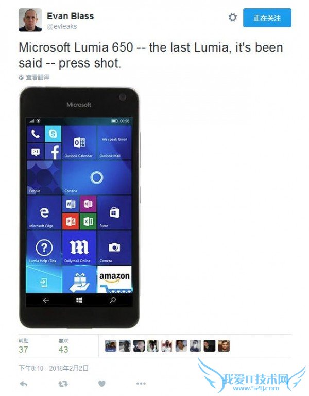This screenshot has height=396, width=309.
Task: Like the tweet with heart icon
Action: (101, 384)
